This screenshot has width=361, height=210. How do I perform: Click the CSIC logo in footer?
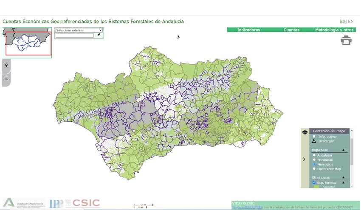[83, 203]
